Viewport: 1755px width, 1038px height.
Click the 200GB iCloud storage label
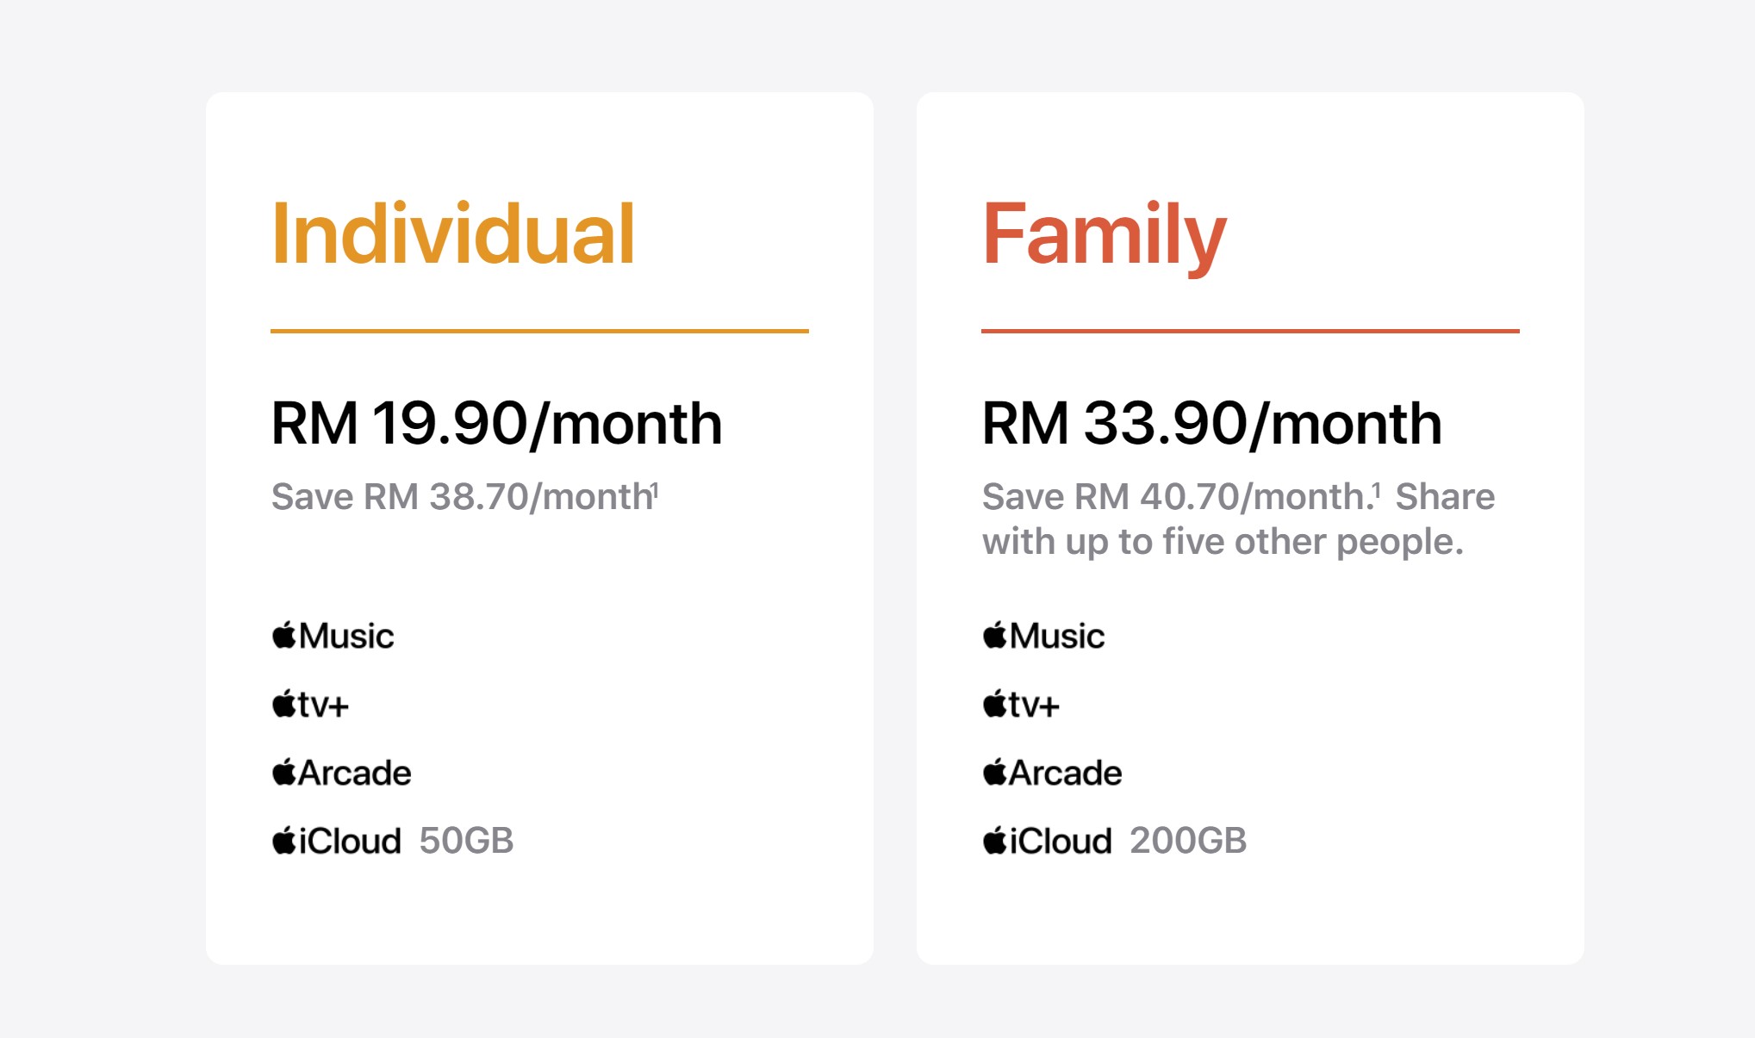[x=1188, y=841]
